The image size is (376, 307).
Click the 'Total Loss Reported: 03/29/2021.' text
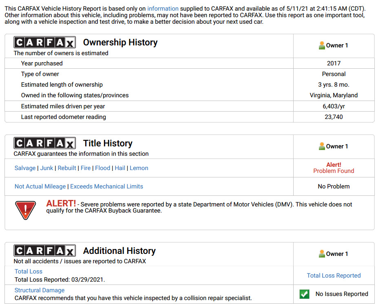60,280
